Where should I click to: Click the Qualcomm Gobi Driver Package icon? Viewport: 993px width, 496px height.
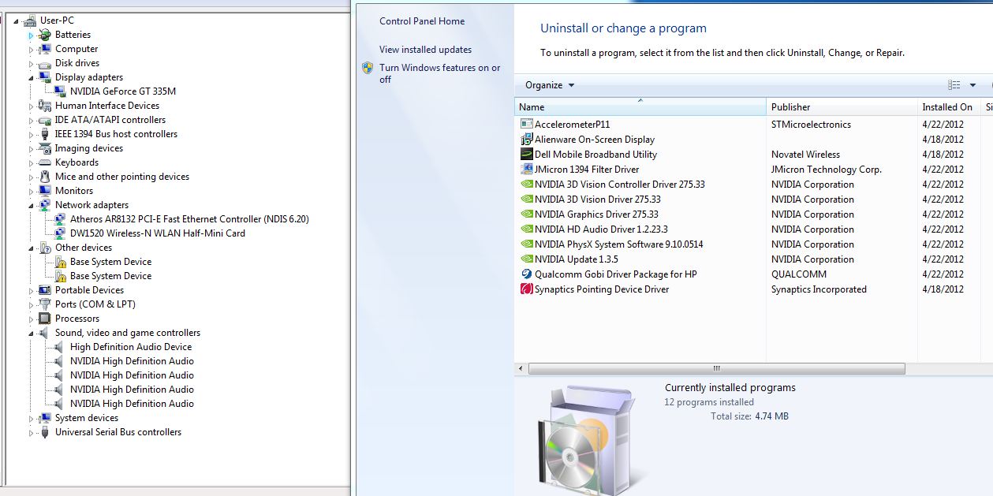[x=527, y=274]
